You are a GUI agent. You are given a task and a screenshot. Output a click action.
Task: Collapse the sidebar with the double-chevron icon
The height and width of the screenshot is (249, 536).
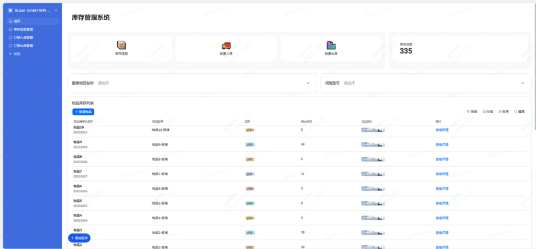(56, 10)
